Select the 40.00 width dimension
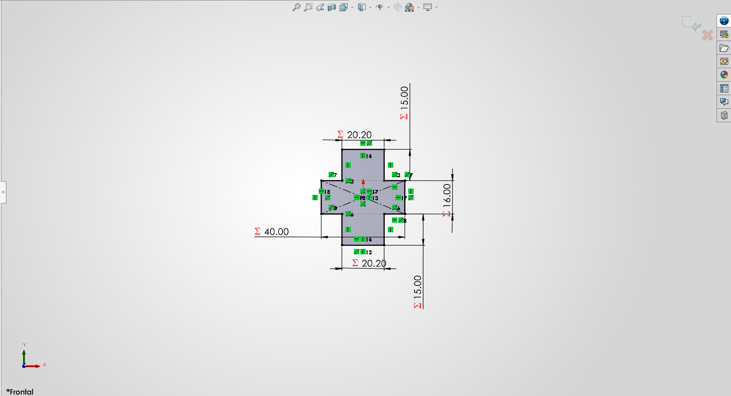Screen dimensions: 731x396 click(x=276, y=232)
